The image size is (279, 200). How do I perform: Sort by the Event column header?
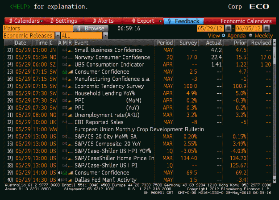[114, 43]
